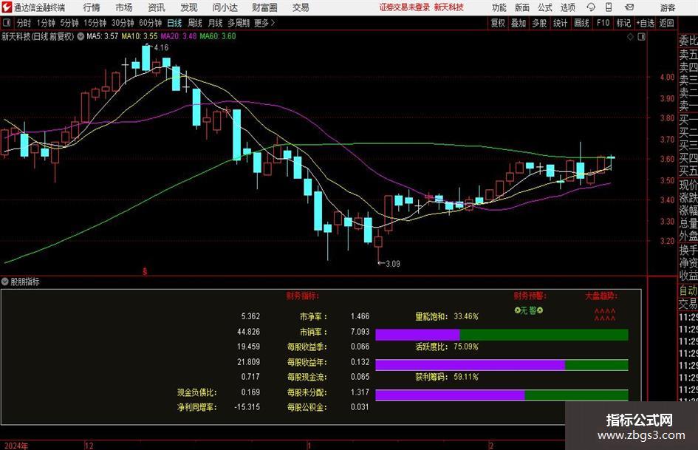Click the MA20: 3.48 indicator label
Image resolution: width=698 pixels, height=450 pixels.
pyautogui.click(x=179, y=36)
